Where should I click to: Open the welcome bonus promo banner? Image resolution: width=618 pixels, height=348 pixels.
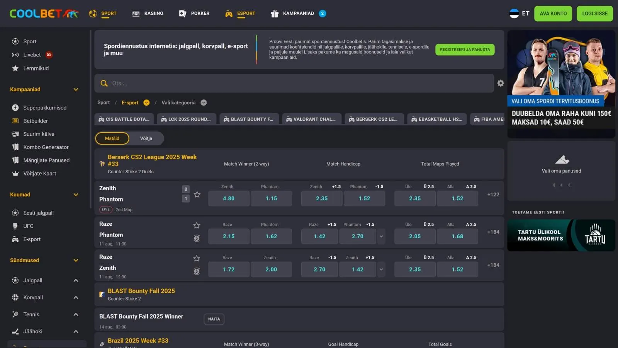(x=561, y=84)
